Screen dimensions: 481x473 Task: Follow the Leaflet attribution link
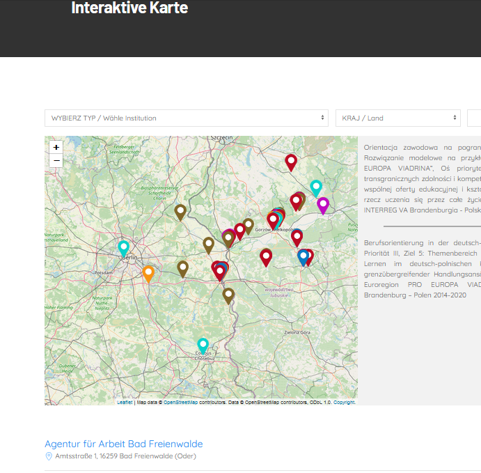coord(125,403)
